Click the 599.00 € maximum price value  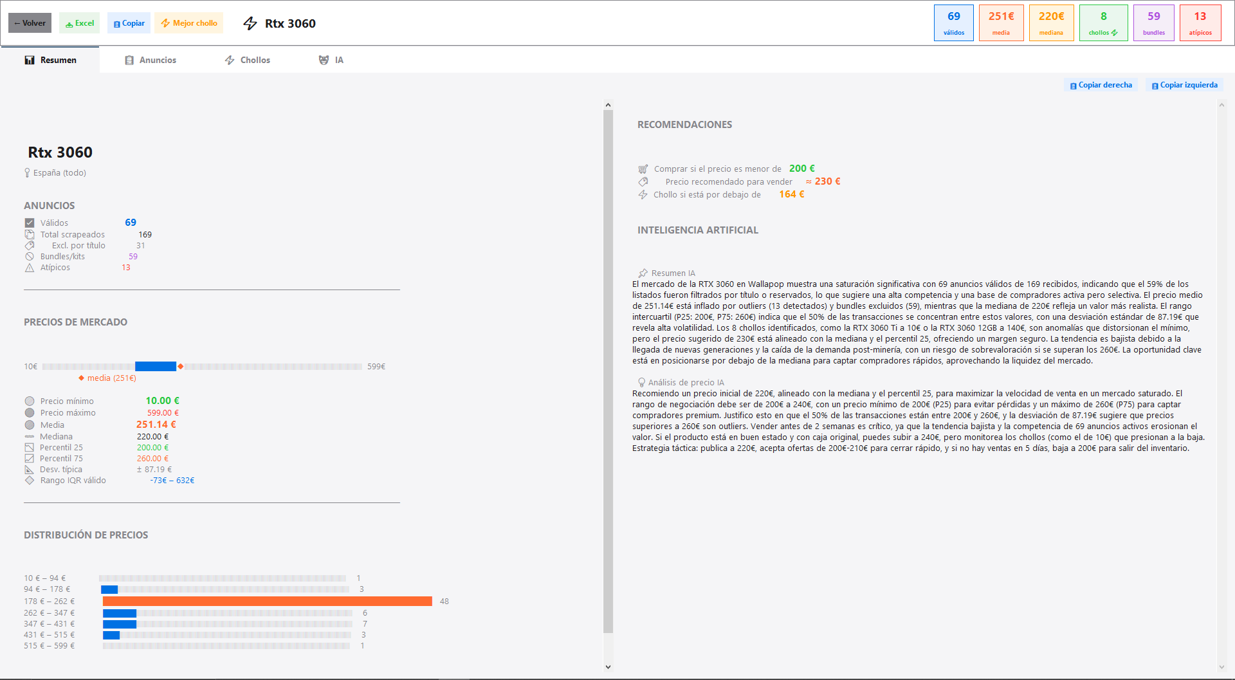pos(163,413)
